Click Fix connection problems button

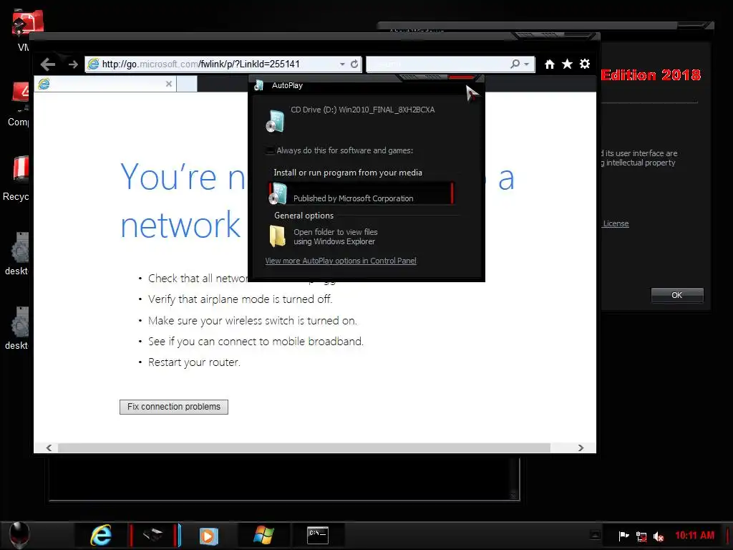174,407
